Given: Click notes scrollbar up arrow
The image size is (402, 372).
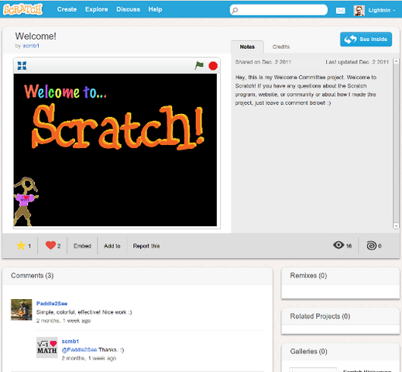Looking at the screenshot, I should [396, 61].
